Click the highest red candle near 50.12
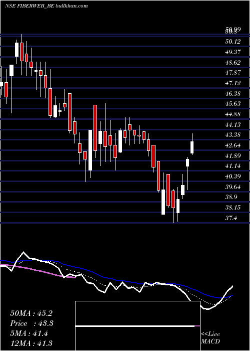 pos(21,52)
